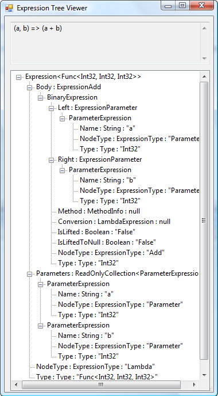
Task: Collapse the Parameters : ReadOnlyCollection node
Action: (29, 274)
